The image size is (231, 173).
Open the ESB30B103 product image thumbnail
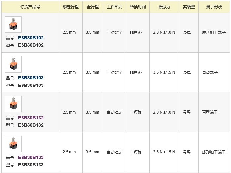click(13, 64)
